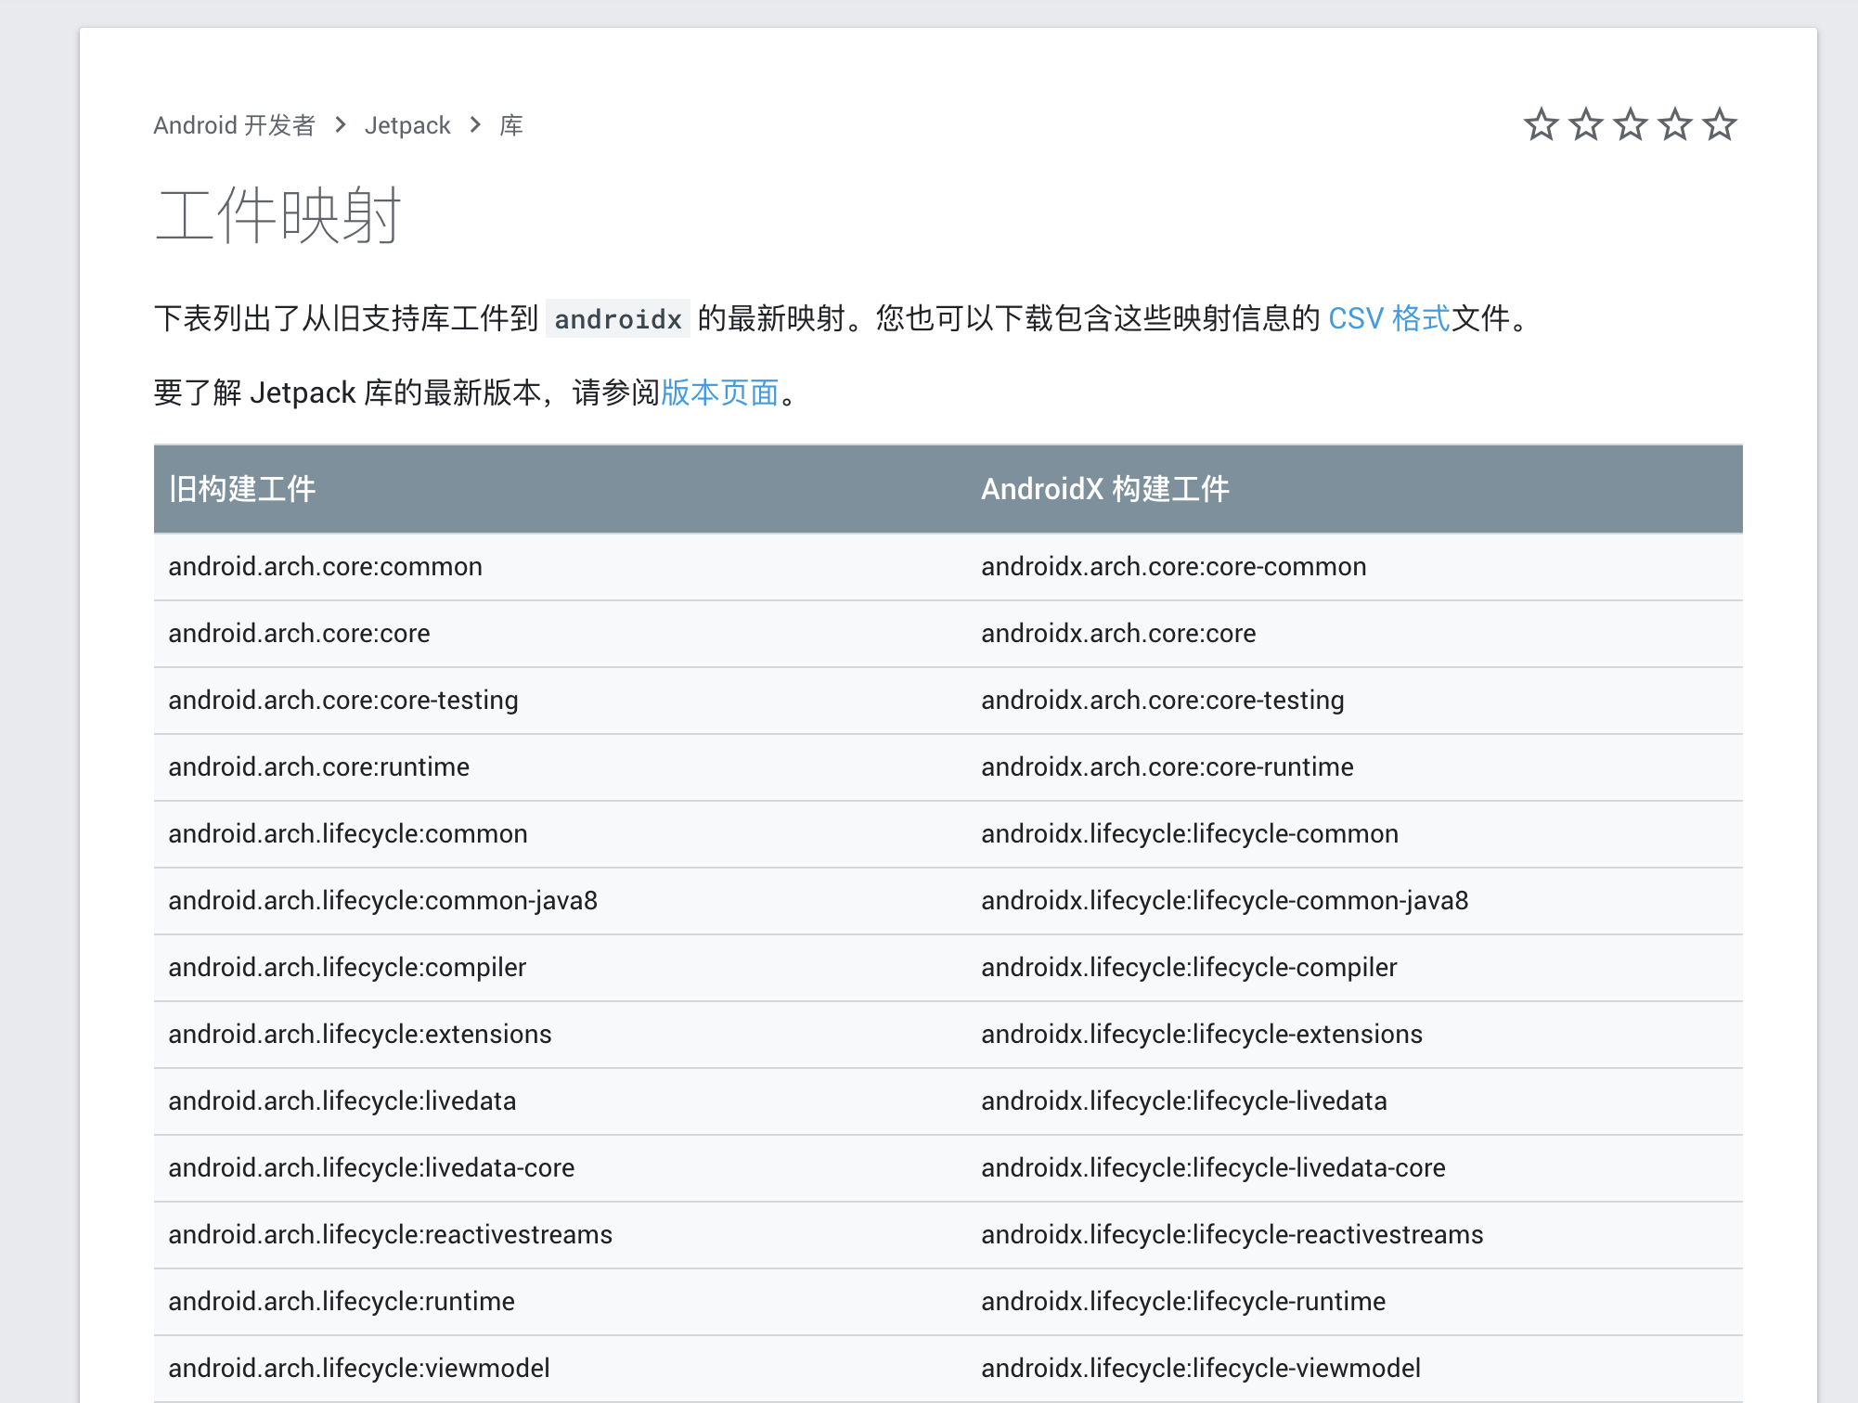Viewport: 1858px width, 1403px height.
Task: Go to Jetpack breadcrumb
Action: click(406, 125)
